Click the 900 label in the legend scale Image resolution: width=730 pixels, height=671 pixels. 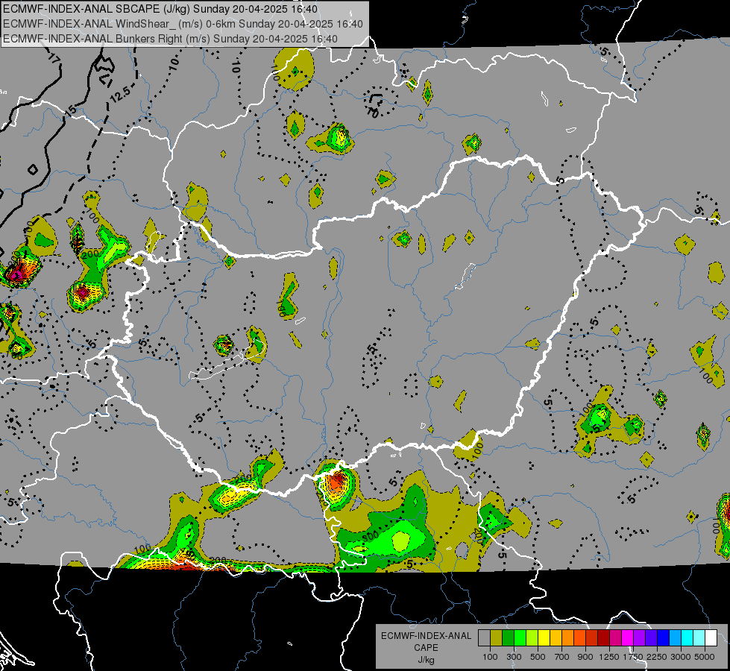point(585,657)
